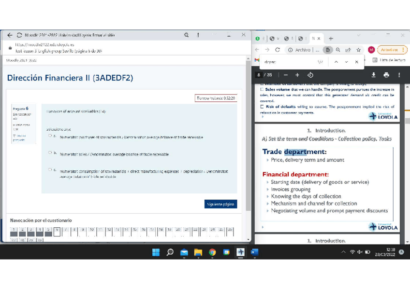This screenshot has width=410, height=289.
Task: Open File Explorer from taskbar
Action: [198, 252]
